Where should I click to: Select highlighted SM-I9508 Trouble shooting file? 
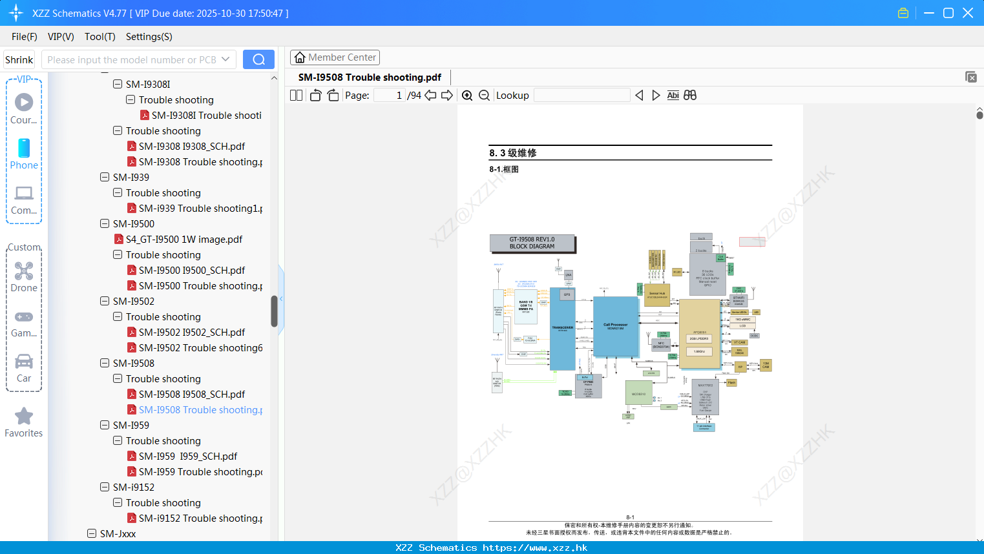point(194,409)
